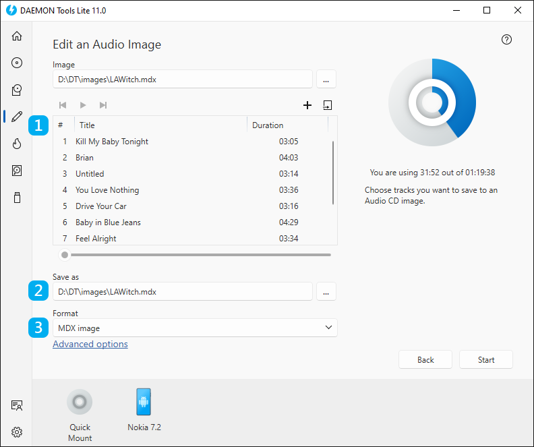Expand the Format dropdown showing MDX image
Viewport: 534px width, 447px height.
195,328
